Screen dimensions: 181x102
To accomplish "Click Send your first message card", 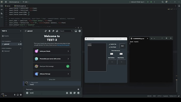I will click(x=52, y=66).
